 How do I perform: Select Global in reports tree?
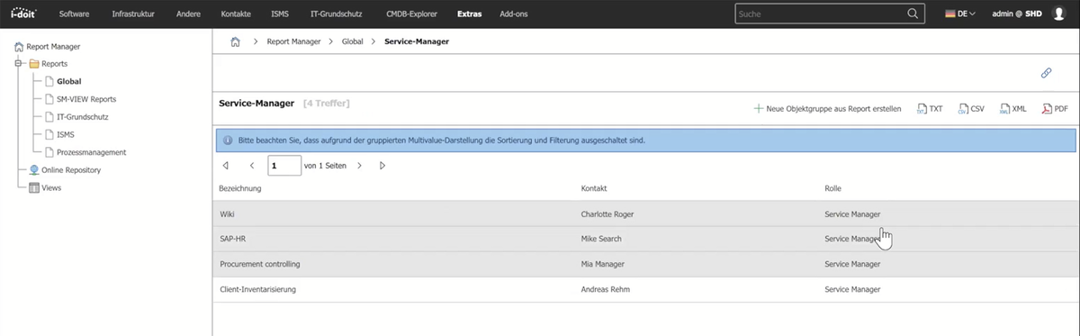68,82
